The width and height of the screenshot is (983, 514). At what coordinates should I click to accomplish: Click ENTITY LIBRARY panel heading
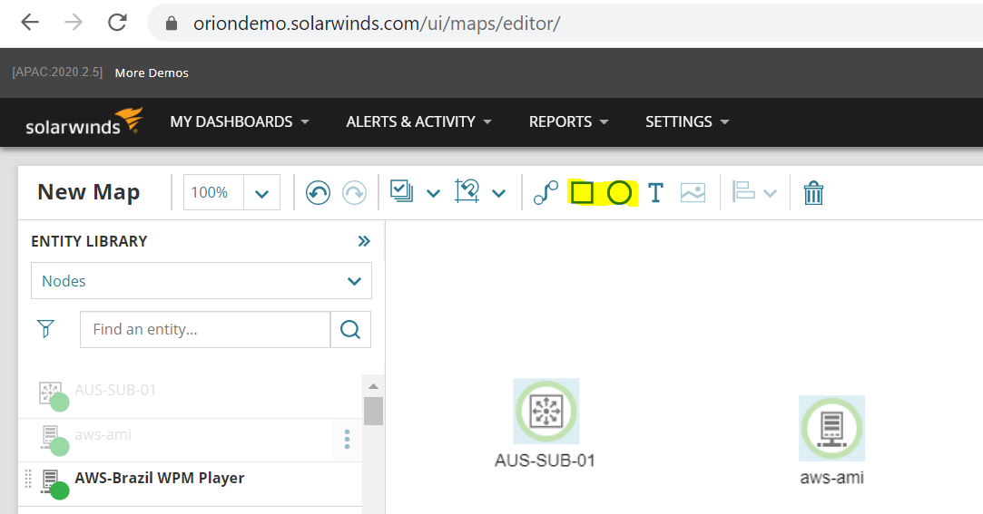pos(89,241)
